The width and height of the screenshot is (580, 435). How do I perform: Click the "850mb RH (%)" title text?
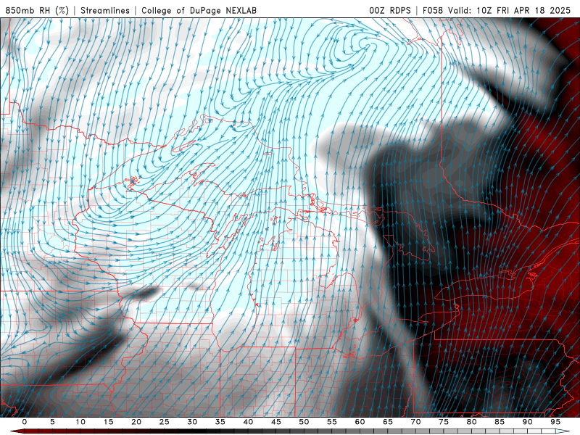37,10
